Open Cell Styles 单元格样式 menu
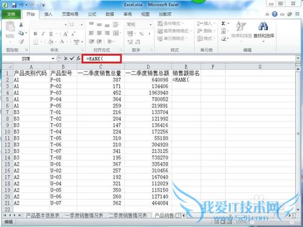Viewport: 303px width, 227px height. 173,38
